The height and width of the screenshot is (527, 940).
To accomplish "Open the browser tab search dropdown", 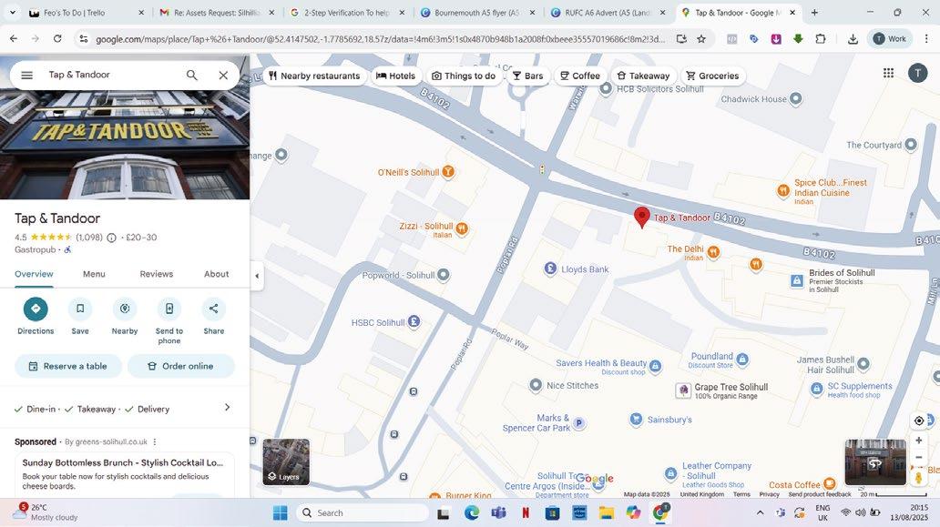I will [x=12, y=13].
